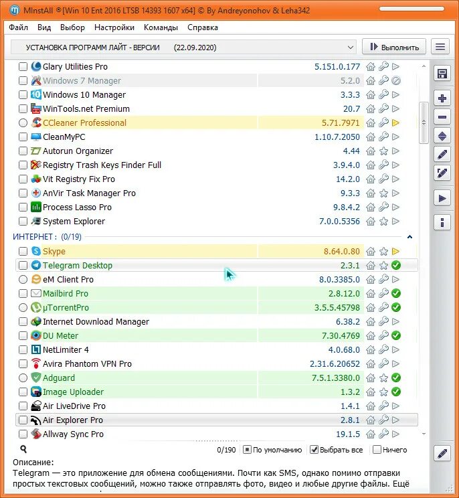459x498 pixels.
Task: Click the play arrow icon in right sidebar
Action: pos(442,199)
